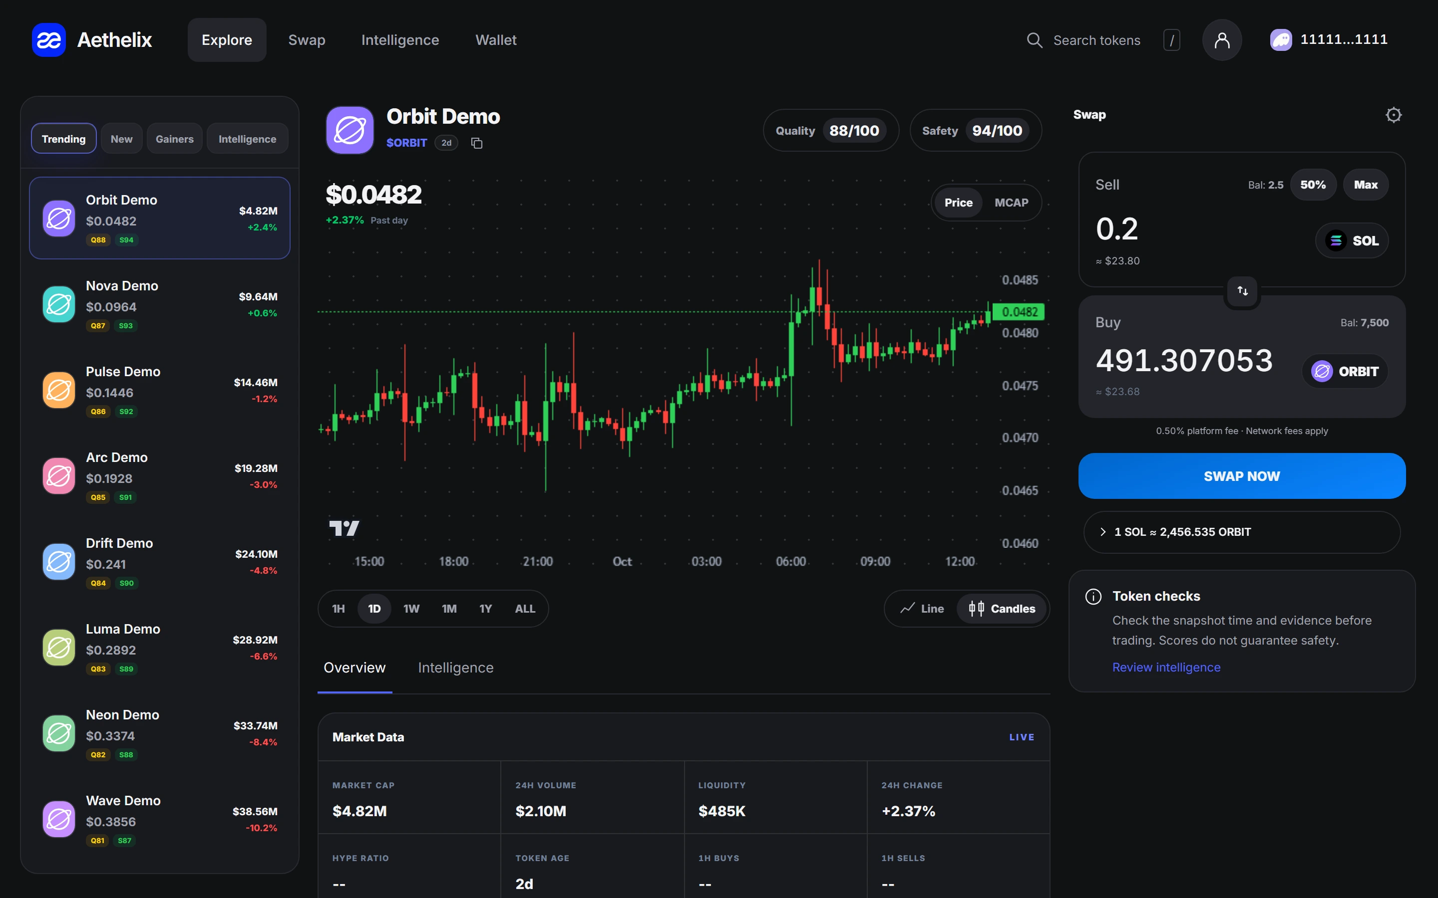Open the Wallet navigation tab

pos(496,40)
